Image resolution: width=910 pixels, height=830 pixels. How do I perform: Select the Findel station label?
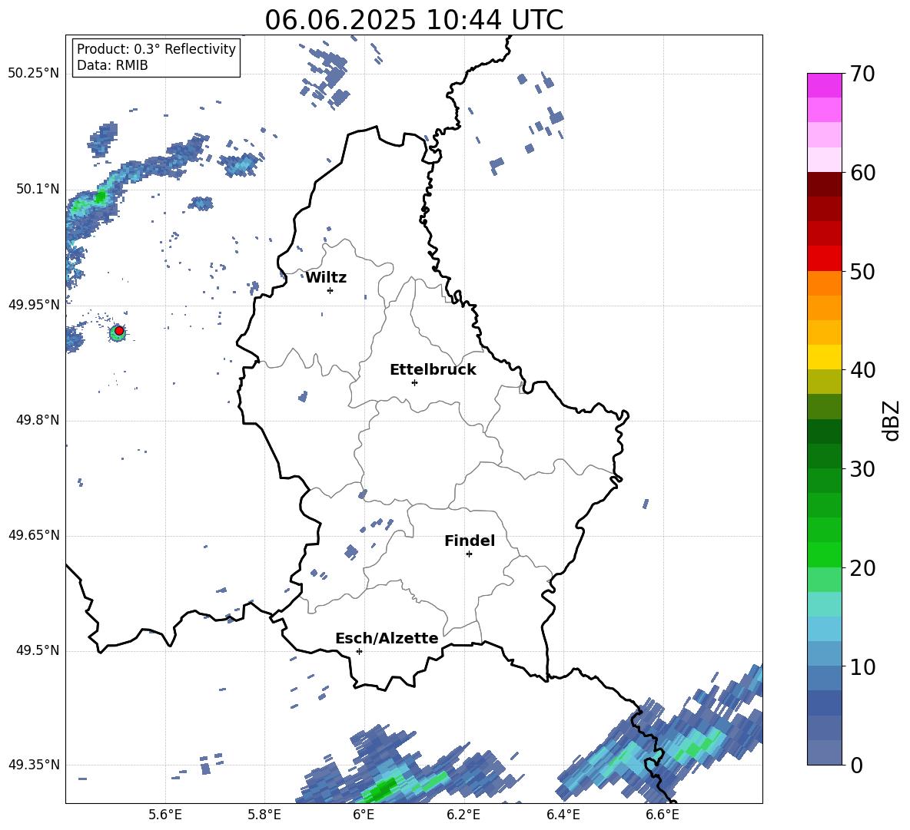coord(470,541)
